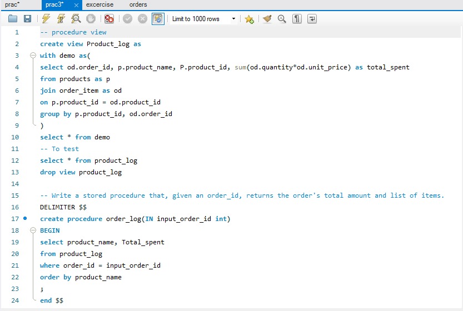Close the prac3 tab
The image size is (463, 311).
(x=76, y=5)
